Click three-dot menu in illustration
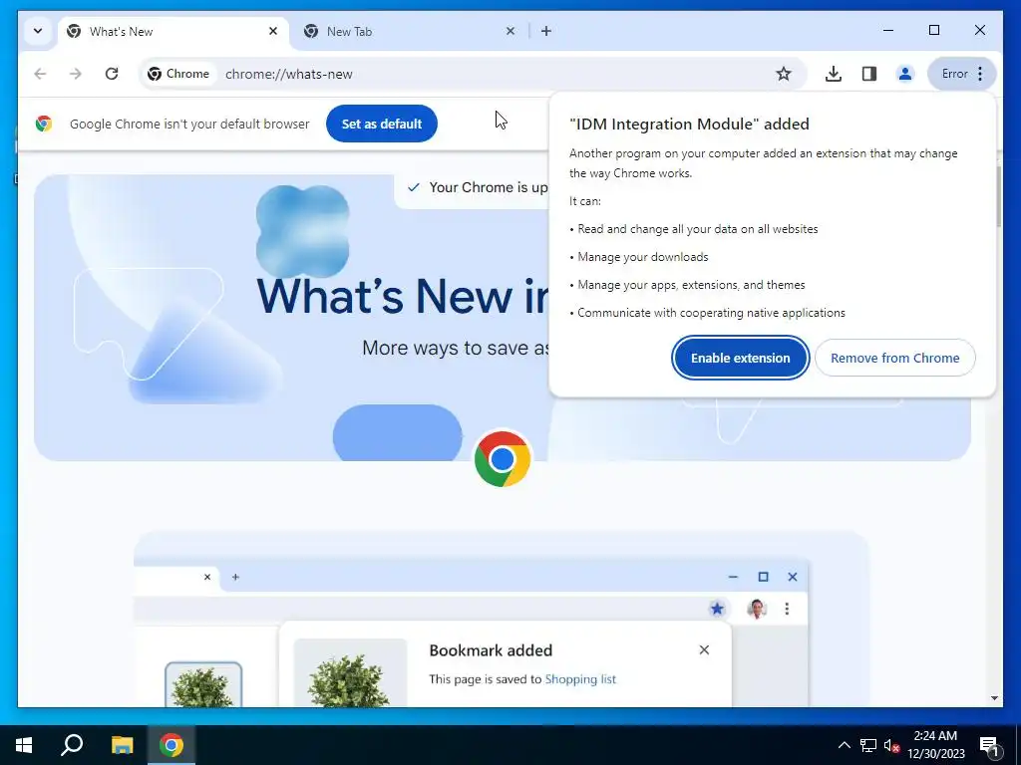Viewport: 1021px width, 765px height. 787,609
